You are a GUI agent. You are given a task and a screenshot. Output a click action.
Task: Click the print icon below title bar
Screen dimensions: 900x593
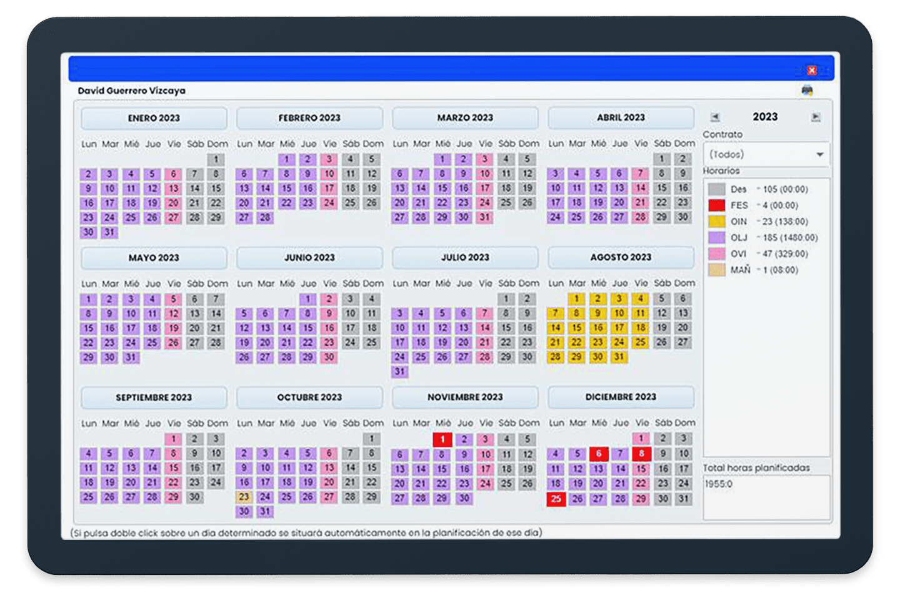click(x=807, y=91)
